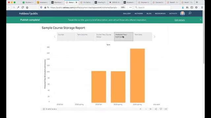
Task: Toggle the browser sidebar icon
Action: click(192, 8)
